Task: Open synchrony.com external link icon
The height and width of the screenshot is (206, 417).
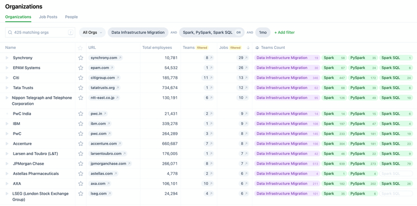Action: tap(120, 58)
